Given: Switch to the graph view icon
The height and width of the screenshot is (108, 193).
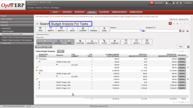Looking at the screenshot, I should click(177, 23).
